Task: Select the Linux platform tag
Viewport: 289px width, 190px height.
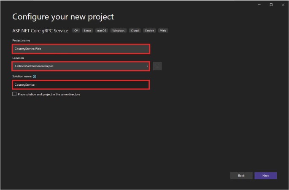Action: tap(88, 31)
